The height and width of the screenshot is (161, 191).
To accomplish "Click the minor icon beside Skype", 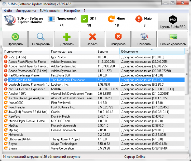I will pos(6,144).
